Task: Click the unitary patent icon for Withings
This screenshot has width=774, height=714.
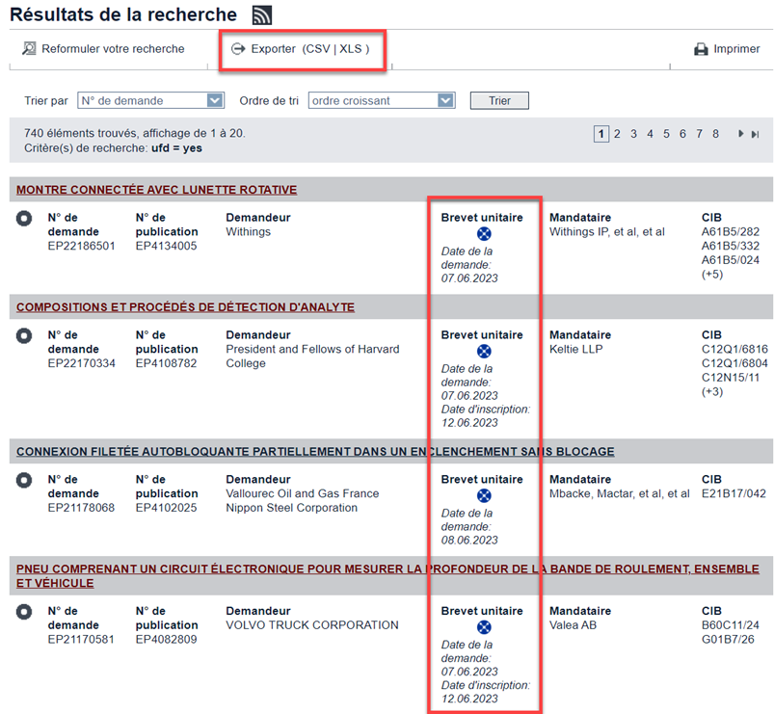Action: point(485,234)
